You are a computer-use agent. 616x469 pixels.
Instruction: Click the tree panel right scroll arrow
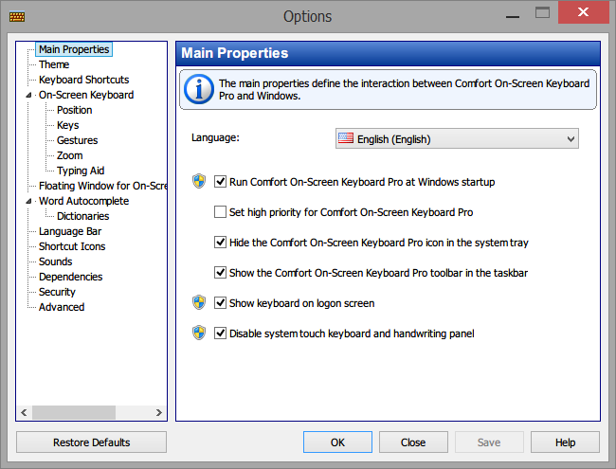click(x=158, y=412)
